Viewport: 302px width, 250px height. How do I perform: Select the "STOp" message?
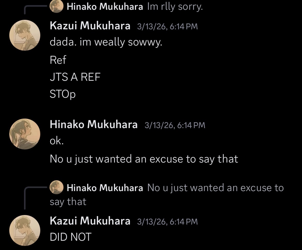[x=63, y=94]
